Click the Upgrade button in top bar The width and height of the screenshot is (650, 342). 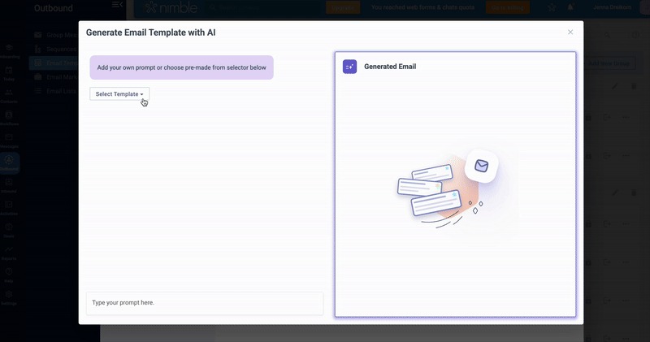[342, 7]
